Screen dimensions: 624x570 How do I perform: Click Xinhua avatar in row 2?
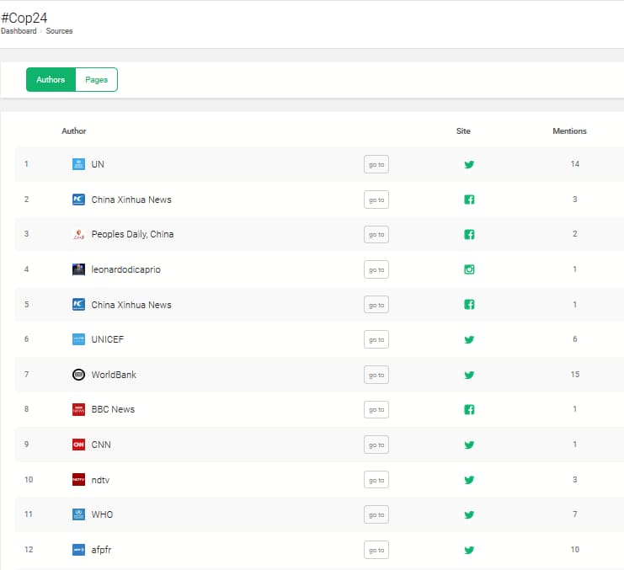click(78, 200)
